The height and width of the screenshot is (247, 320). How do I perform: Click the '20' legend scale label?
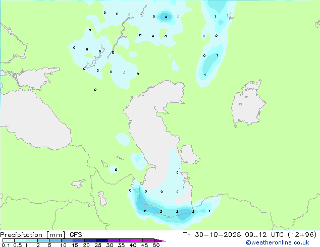pos(86,245)
